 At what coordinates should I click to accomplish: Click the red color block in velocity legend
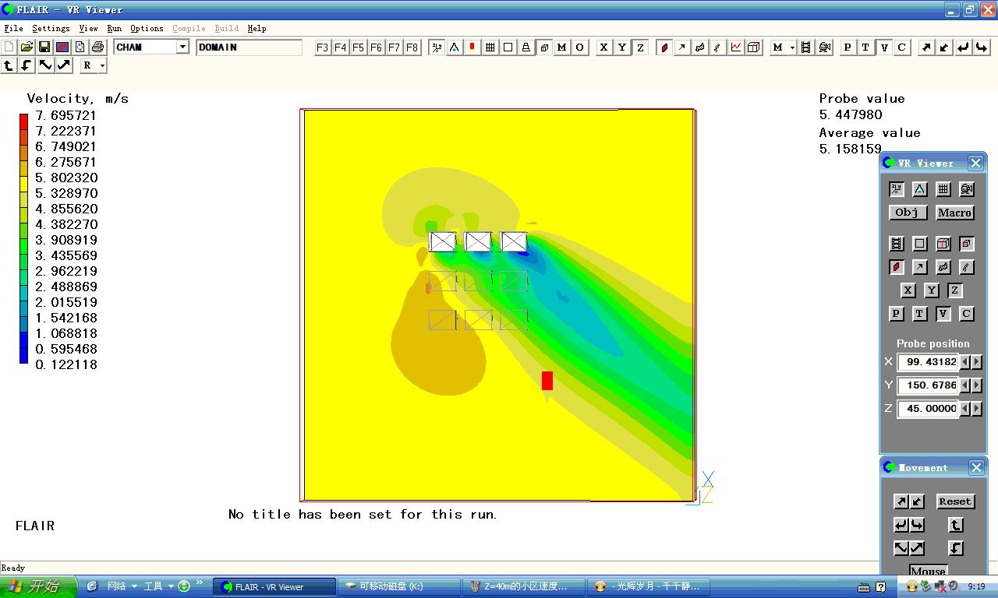[x=23, y=121]
